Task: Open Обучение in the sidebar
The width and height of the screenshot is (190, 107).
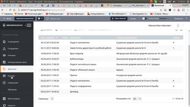Action: 12,90
